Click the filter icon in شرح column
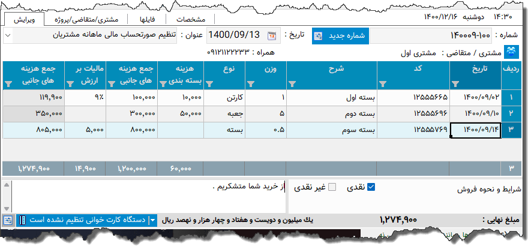 click(293, 84)
